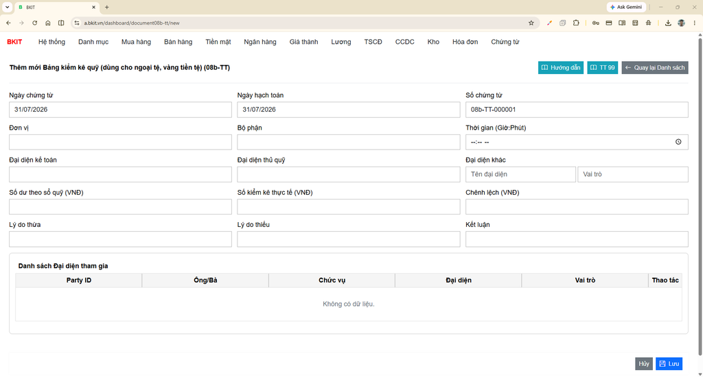
Task: Click the Ngày hạch toán date field
Action: (348, 110)
